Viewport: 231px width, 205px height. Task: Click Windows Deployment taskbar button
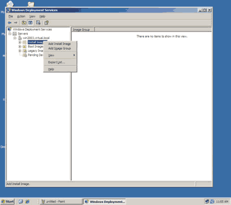click(x=105, y=202)
